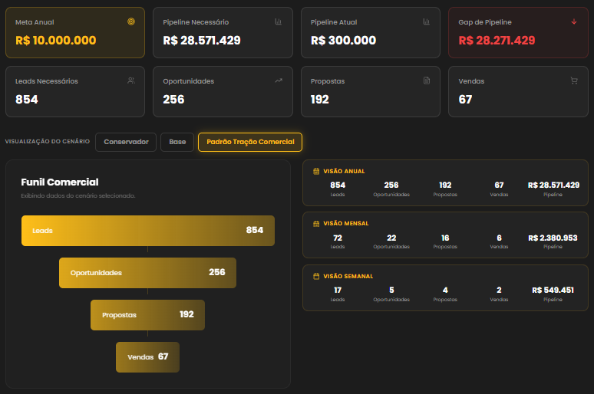Click the Visão Anual heading
Viewport: 594px width, 394px height.
click(x=344, y=172)
